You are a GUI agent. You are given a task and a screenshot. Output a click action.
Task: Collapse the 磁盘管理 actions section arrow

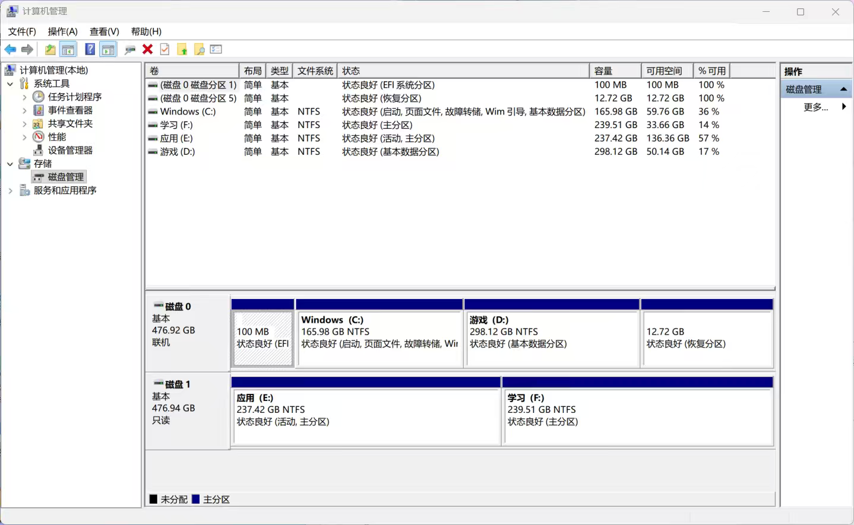click(x=843, y=89)
